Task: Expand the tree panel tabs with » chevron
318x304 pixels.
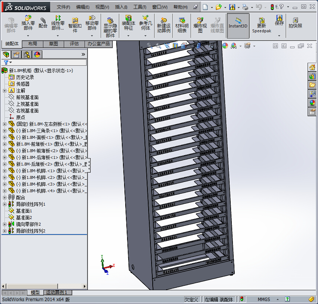Action: 83,55
